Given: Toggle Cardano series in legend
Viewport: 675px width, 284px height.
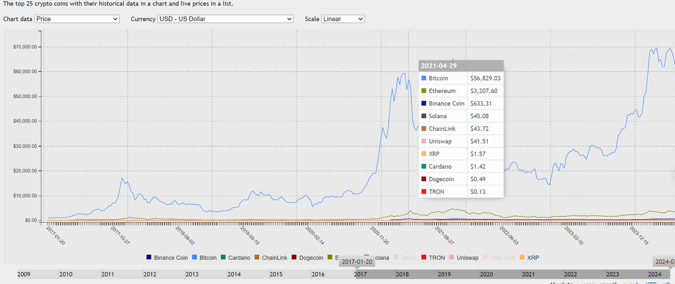Looking at the screenshot, I should click(x=235, y=258).
